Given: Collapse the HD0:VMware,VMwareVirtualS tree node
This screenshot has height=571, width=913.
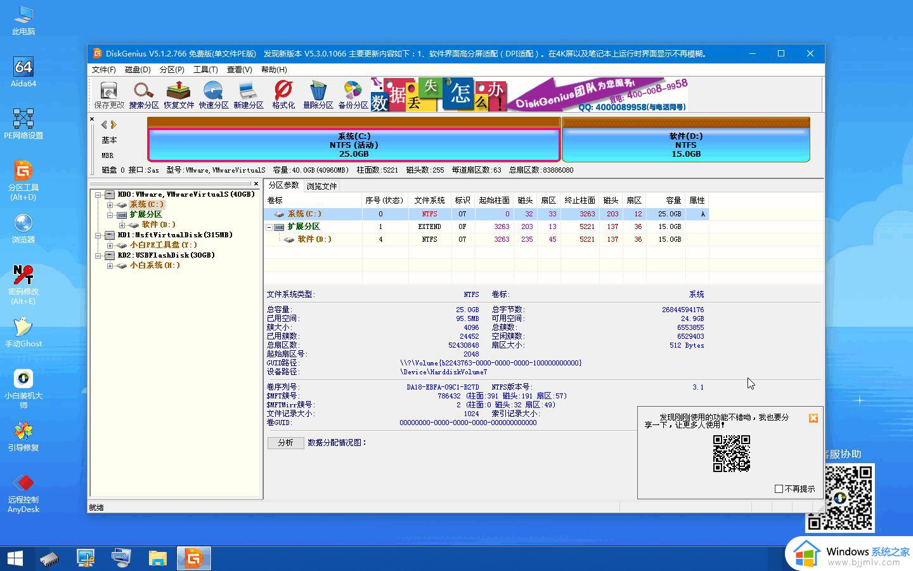Looking at the screenshot, I should point(98,195).
